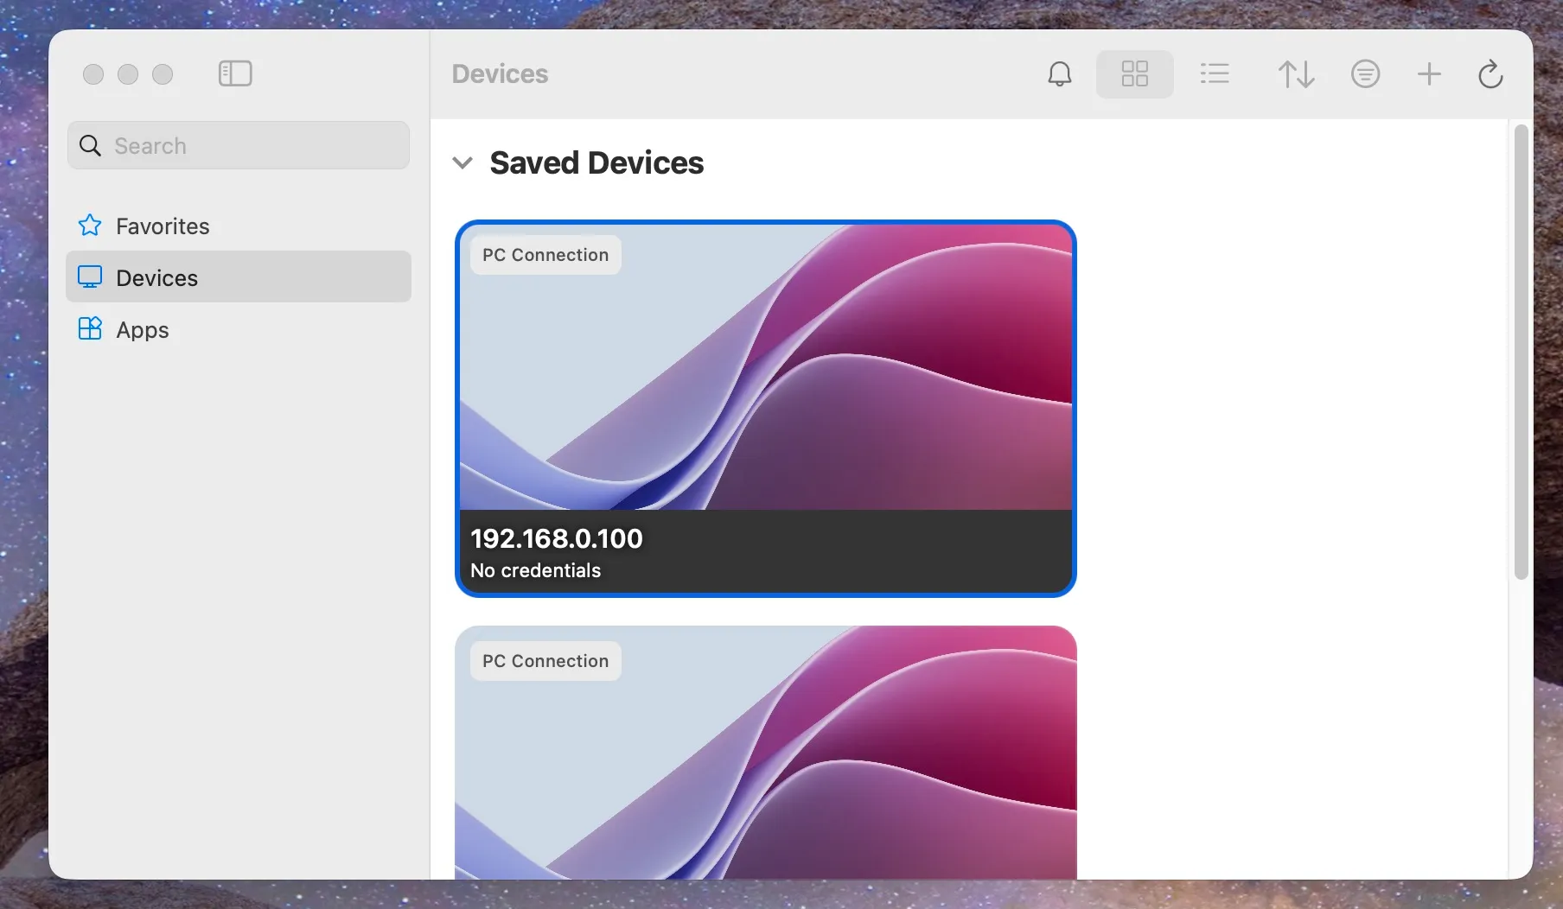Minimize the window using middle window control
1563x909 pixels.
128,74
